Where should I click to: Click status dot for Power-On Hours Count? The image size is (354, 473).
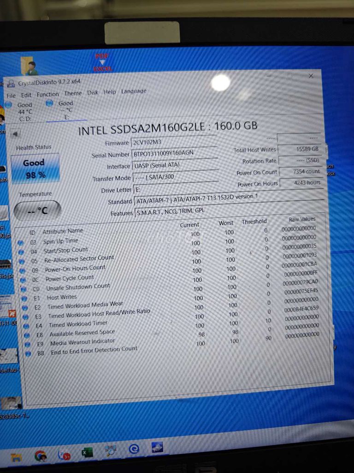[23, 271]
